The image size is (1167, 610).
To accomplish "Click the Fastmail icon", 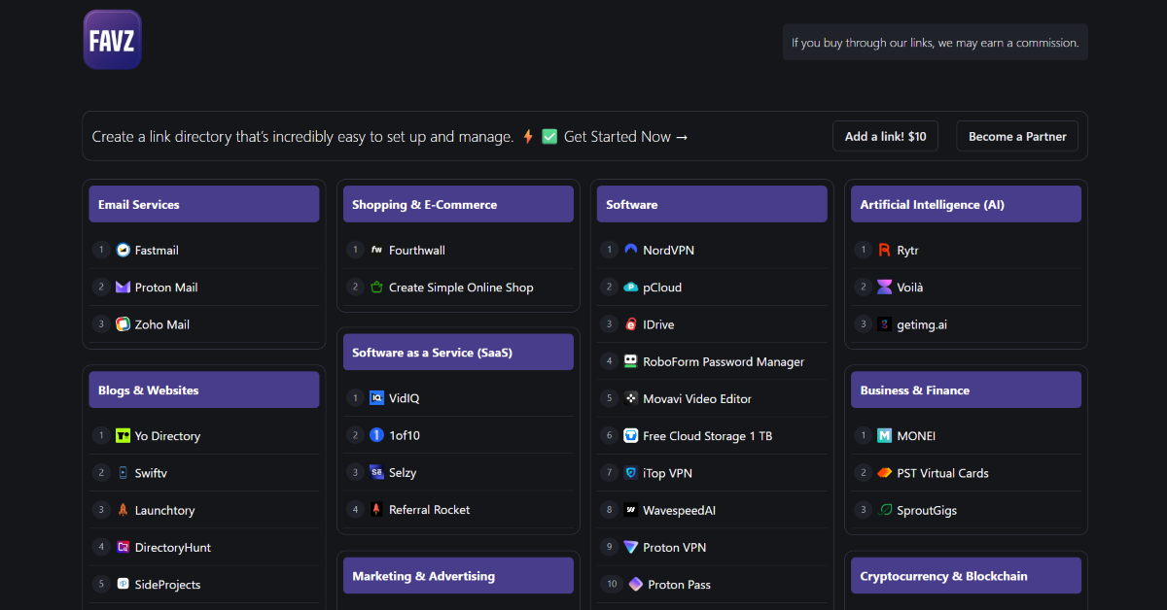I will (x=124, y=251).
